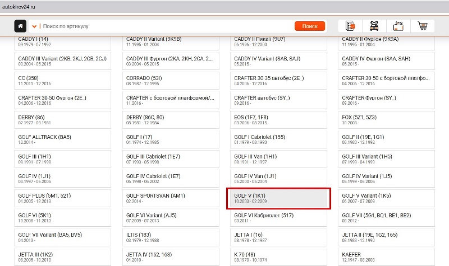
Task: Focus the article number search field
Action: click(x=167, y=26)
